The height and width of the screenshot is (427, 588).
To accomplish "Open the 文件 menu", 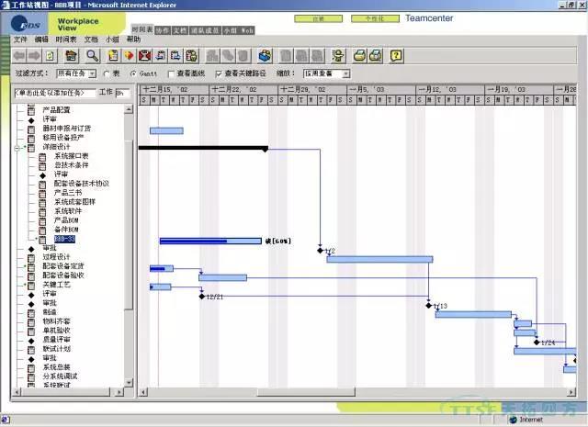I will [x=20, y=39].
